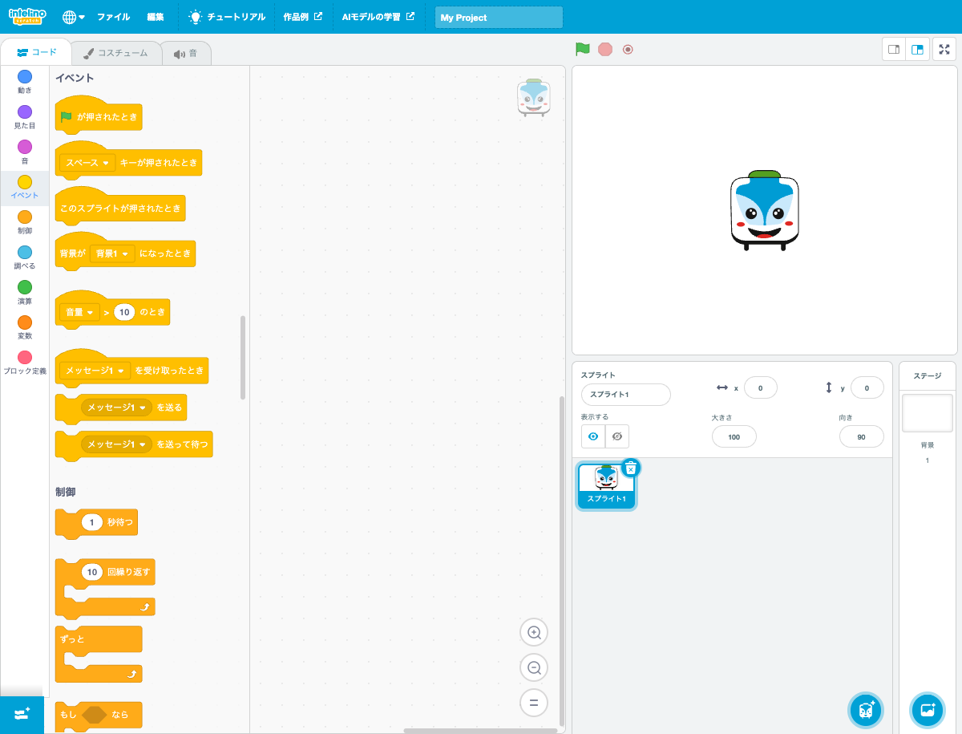This screenshot has width=962, height=734.
Task: Open the 音量 sensor dropdown
Action: (x=79, y=312)
